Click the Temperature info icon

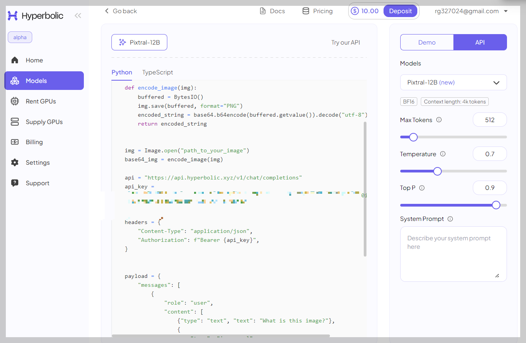[443, 154]
